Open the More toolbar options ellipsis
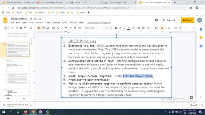The image size is (205, 115). (185, 28)
